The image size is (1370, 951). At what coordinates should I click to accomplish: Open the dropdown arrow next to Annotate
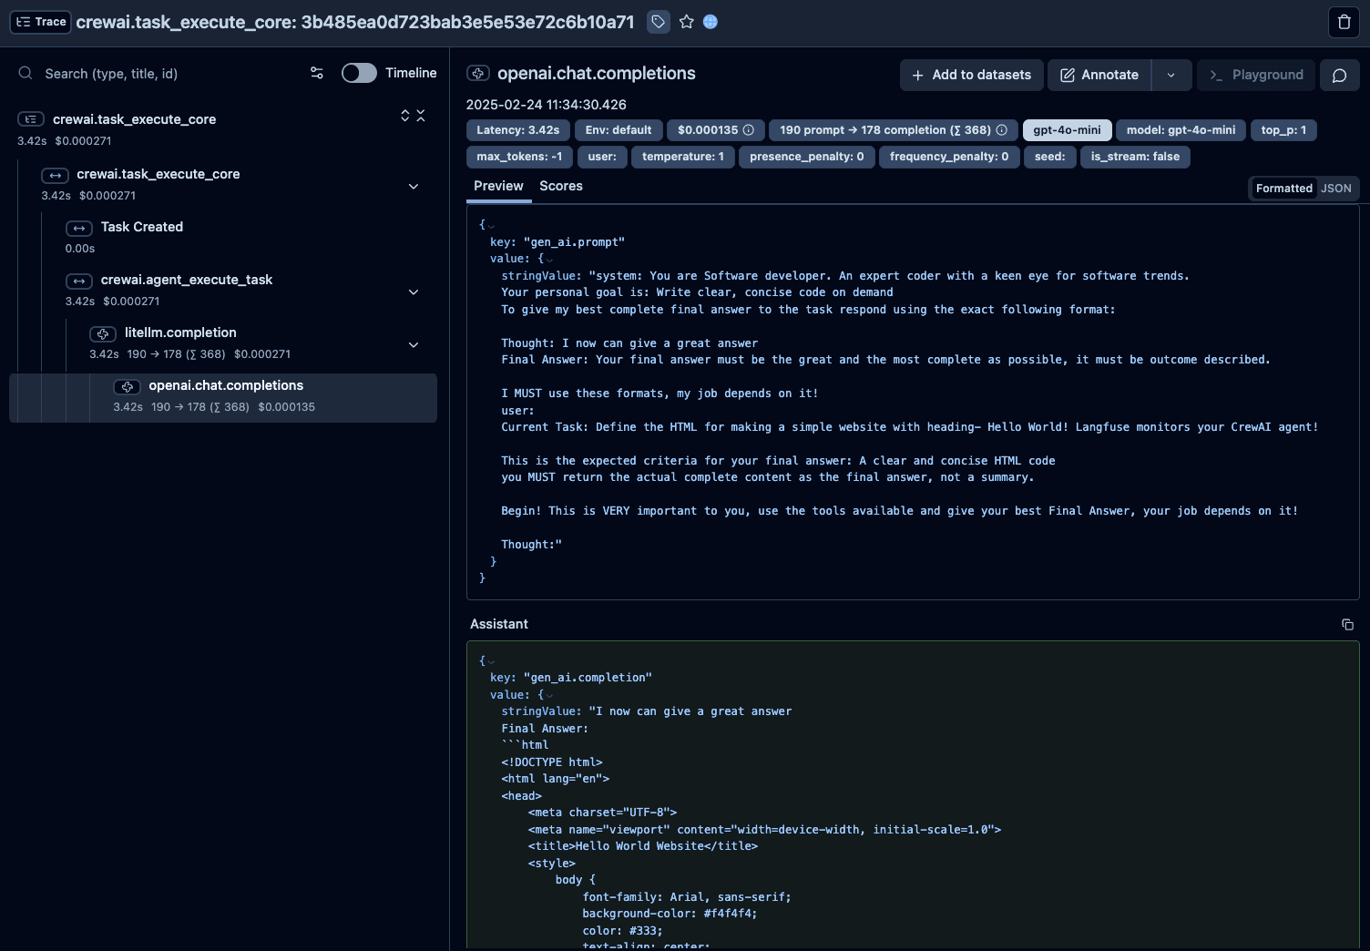tap(1171, 75)
